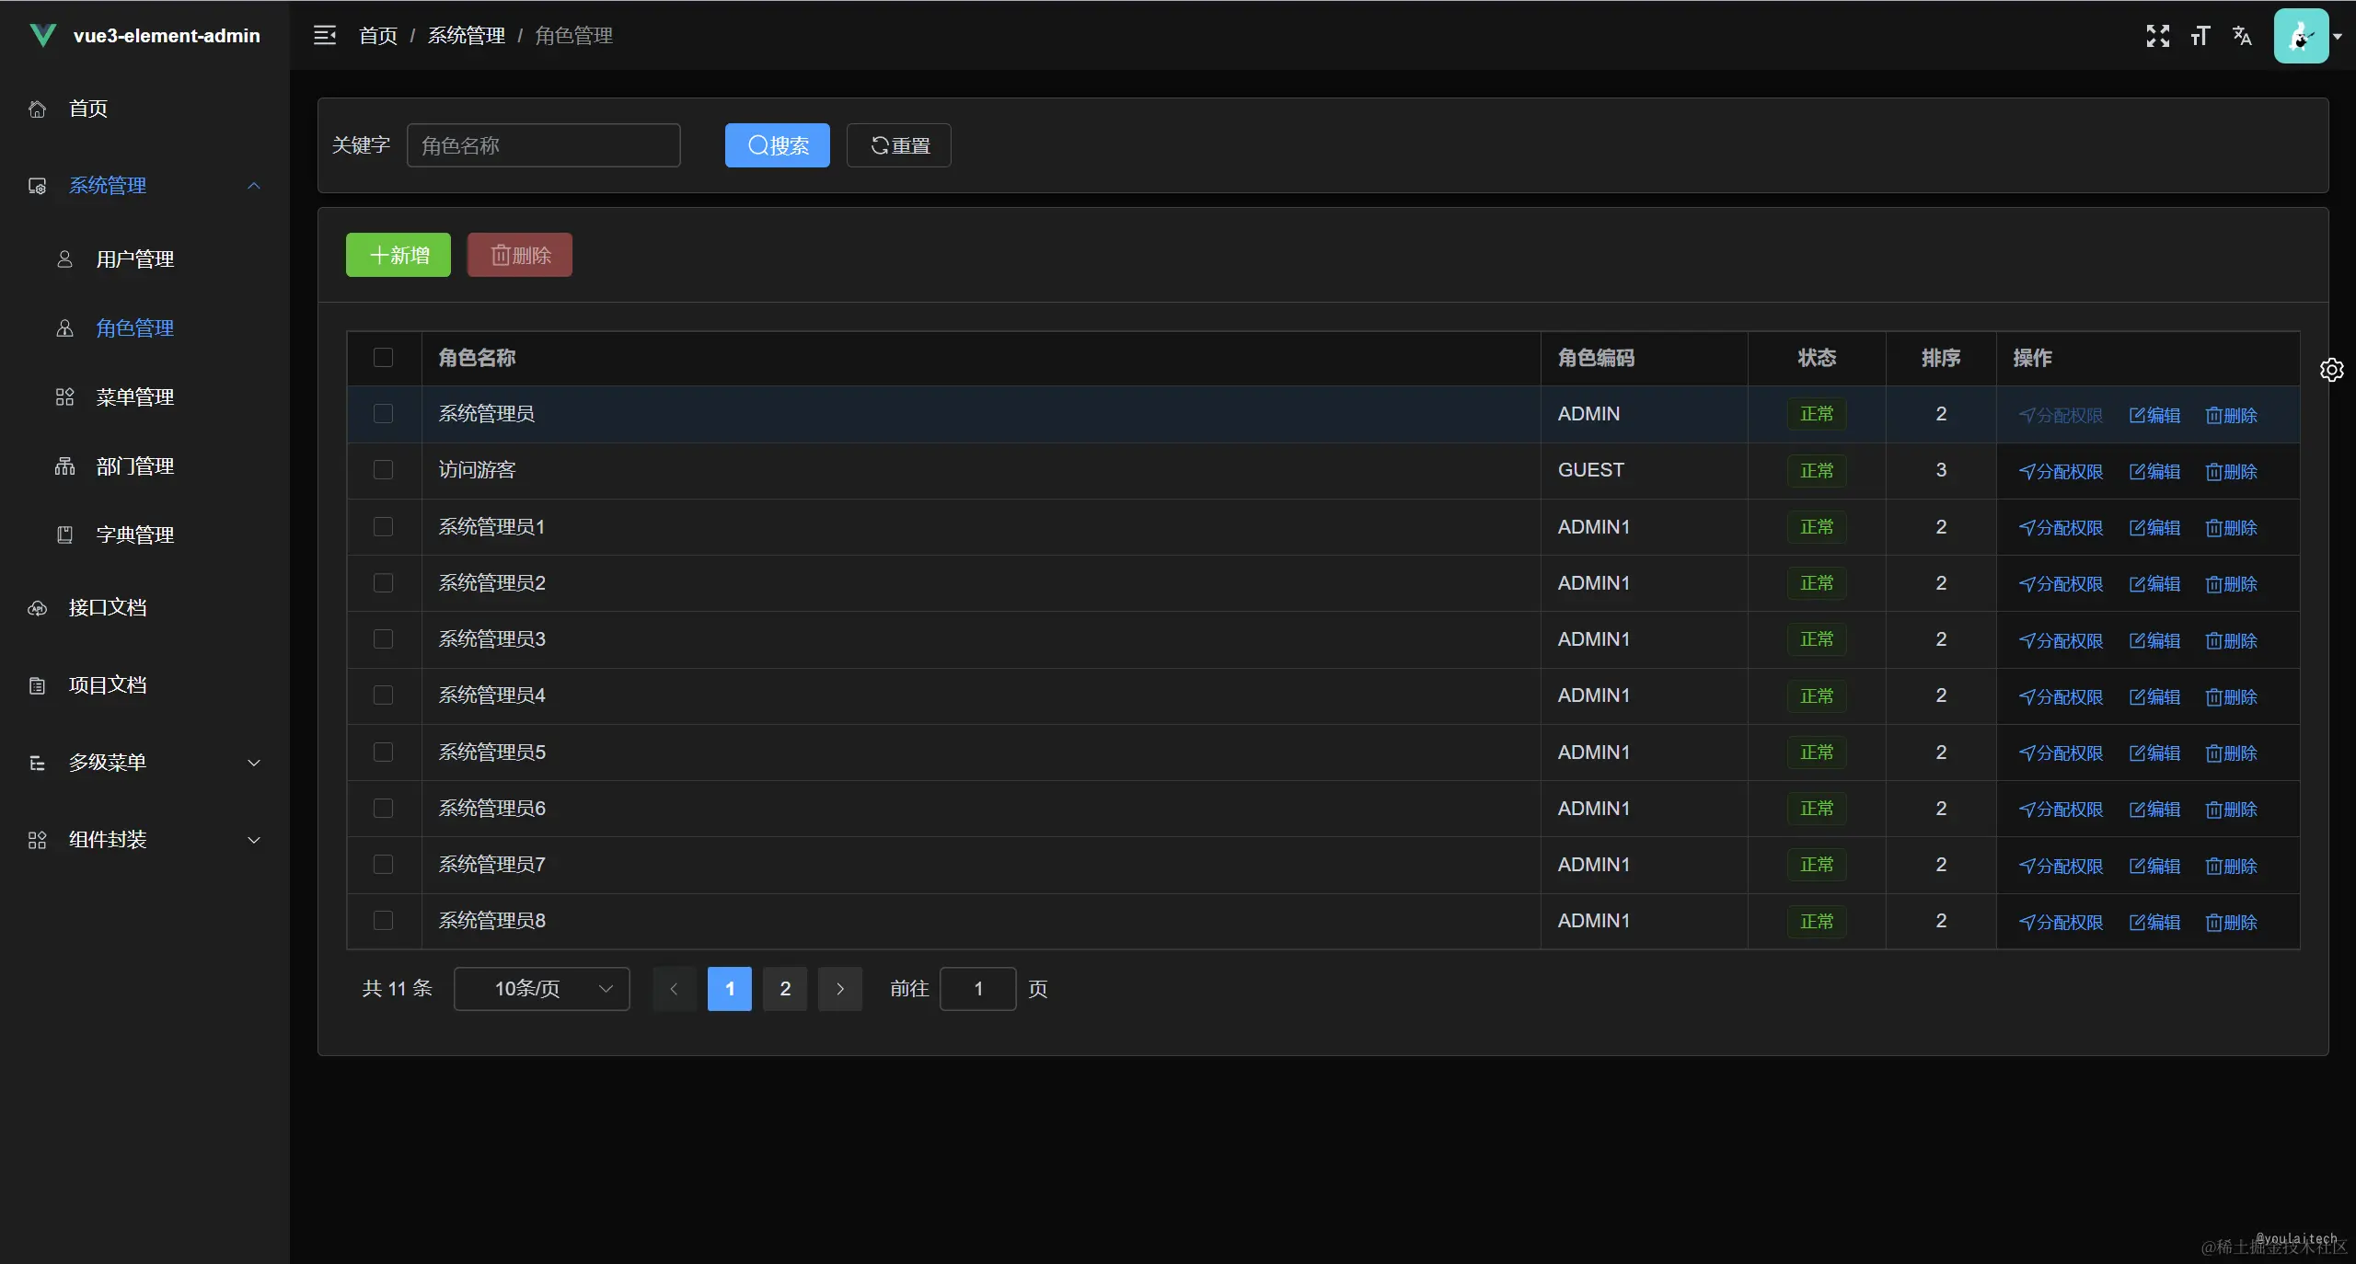2356x1264 pixels.
Task: Open the 10条/页 page size dropdown
Action: (x=541, y=989)
